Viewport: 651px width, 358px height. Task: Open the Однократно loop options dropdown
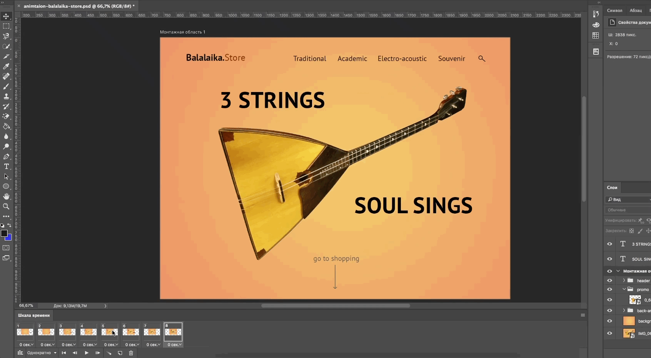(42, 353)
